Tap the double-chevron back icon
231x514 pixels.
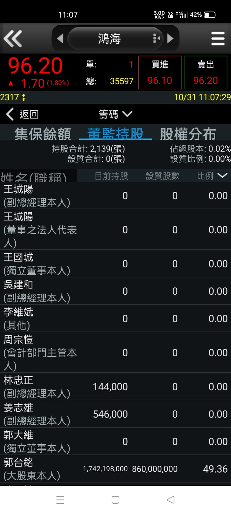[x=13, y=39]
